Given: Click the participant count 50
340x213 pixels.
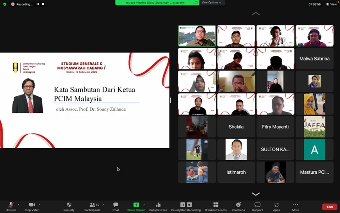Looking at the screenshot, I should 98,205.
